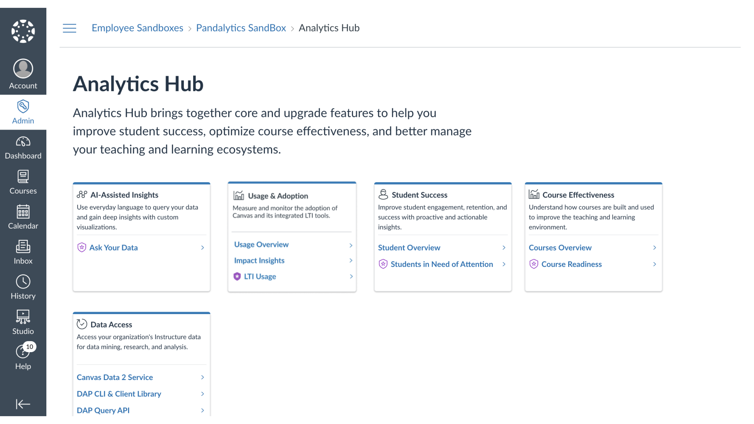Click shield badge beside Course Readiness

tap(534, 264)
